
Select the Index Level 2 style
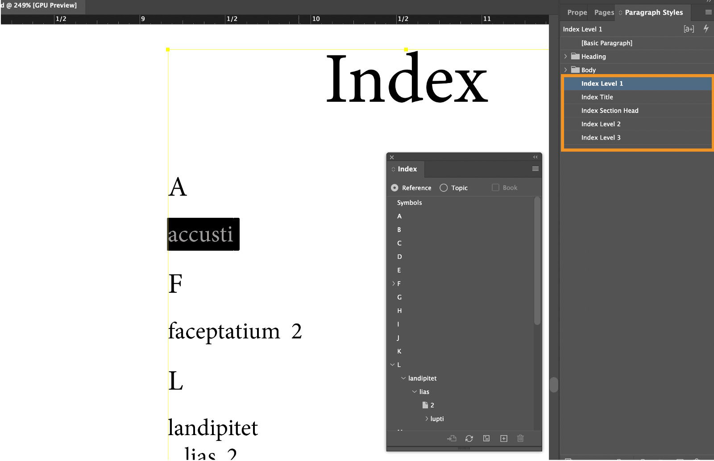click(x=601, y=124)
